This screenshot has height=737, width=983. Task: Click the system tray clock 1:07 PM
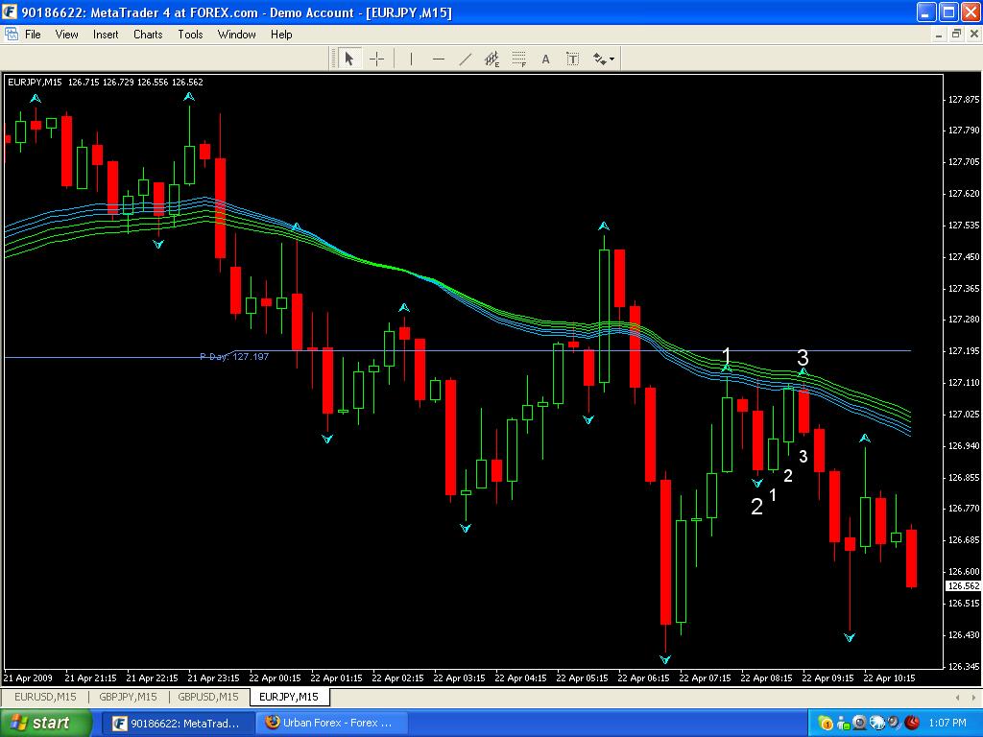tap(947, 724)
